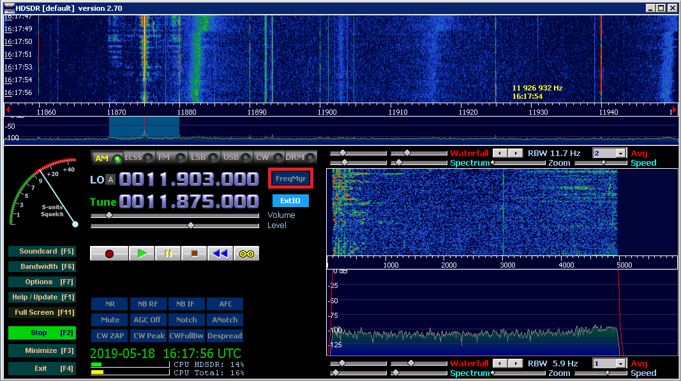The image size is (681, 381).
Task: Click upper RBW increase right arrow
Action: [516, 153]
